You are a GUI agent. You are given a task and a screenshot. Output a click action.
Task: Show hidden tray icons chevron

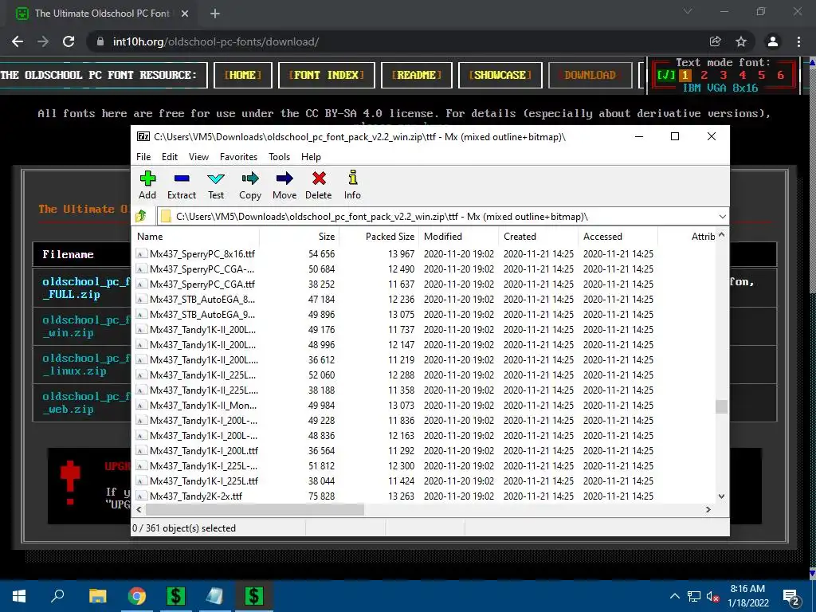pos(674,596)
